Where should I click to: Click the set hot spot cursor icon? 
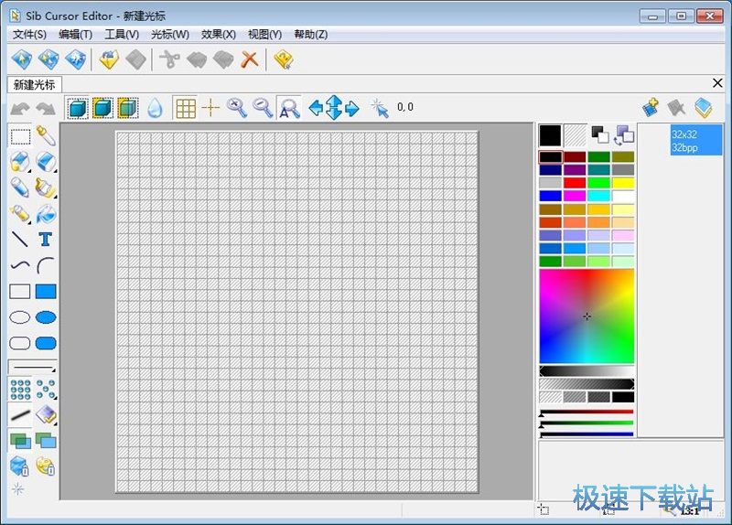pyautogui.click(x=380, y=108)
